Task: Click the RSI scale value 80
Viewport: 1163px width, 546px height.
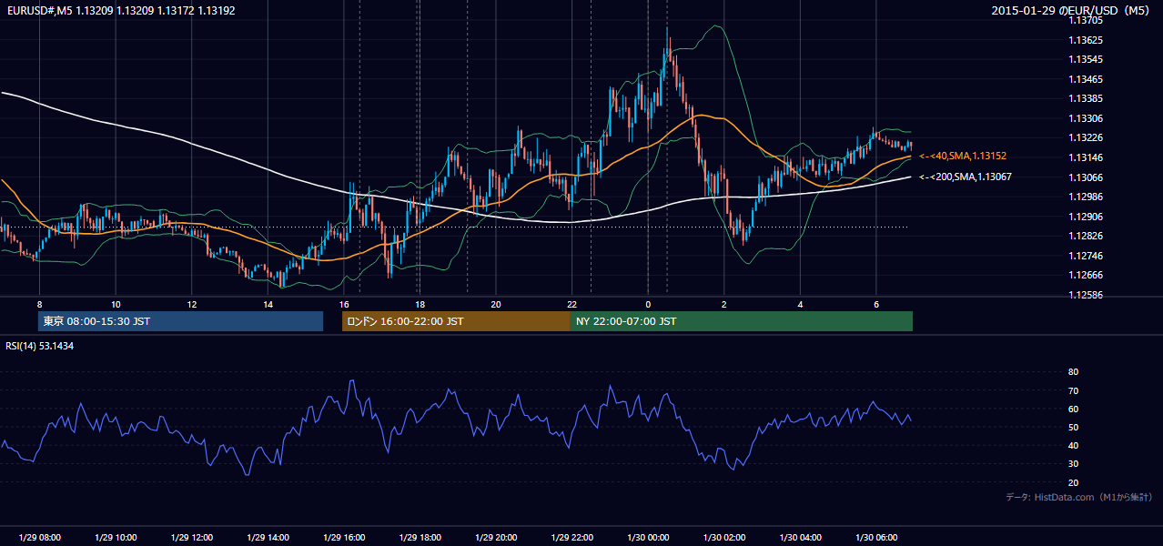Action: pos(1073,372)
